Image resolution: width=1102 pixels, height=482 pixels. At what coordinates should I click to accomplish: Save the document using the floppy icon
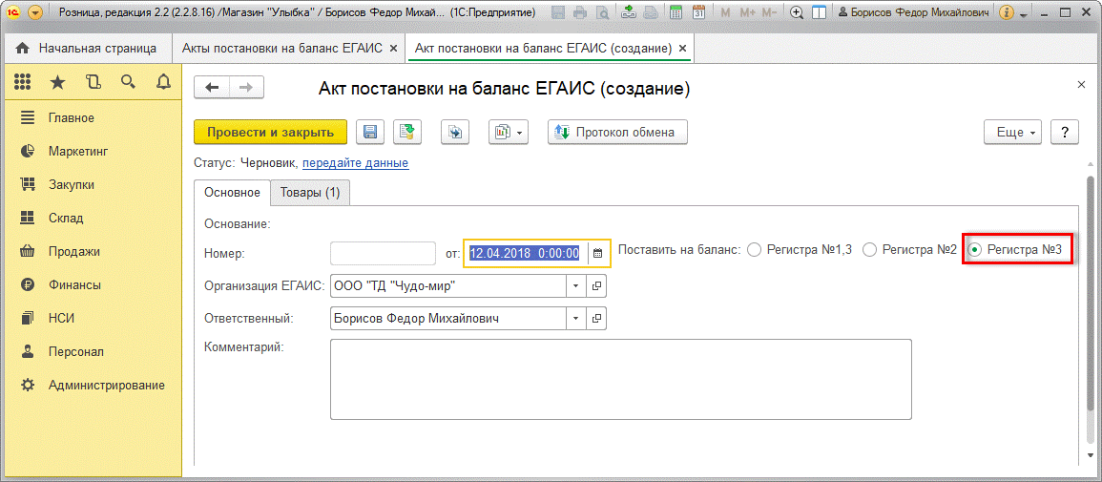371,132
